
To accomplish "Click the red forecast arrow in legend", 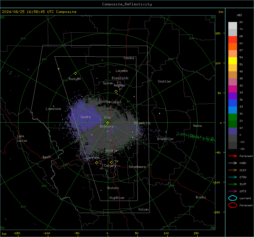I will click(233, 156).
